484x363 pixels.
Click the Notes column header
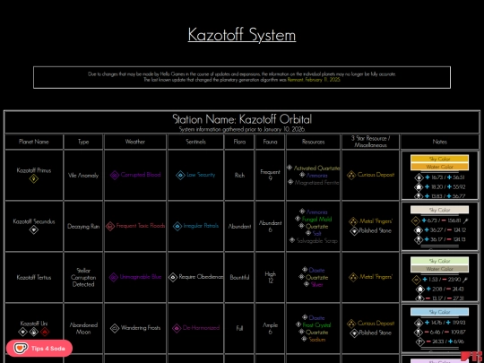439,142
